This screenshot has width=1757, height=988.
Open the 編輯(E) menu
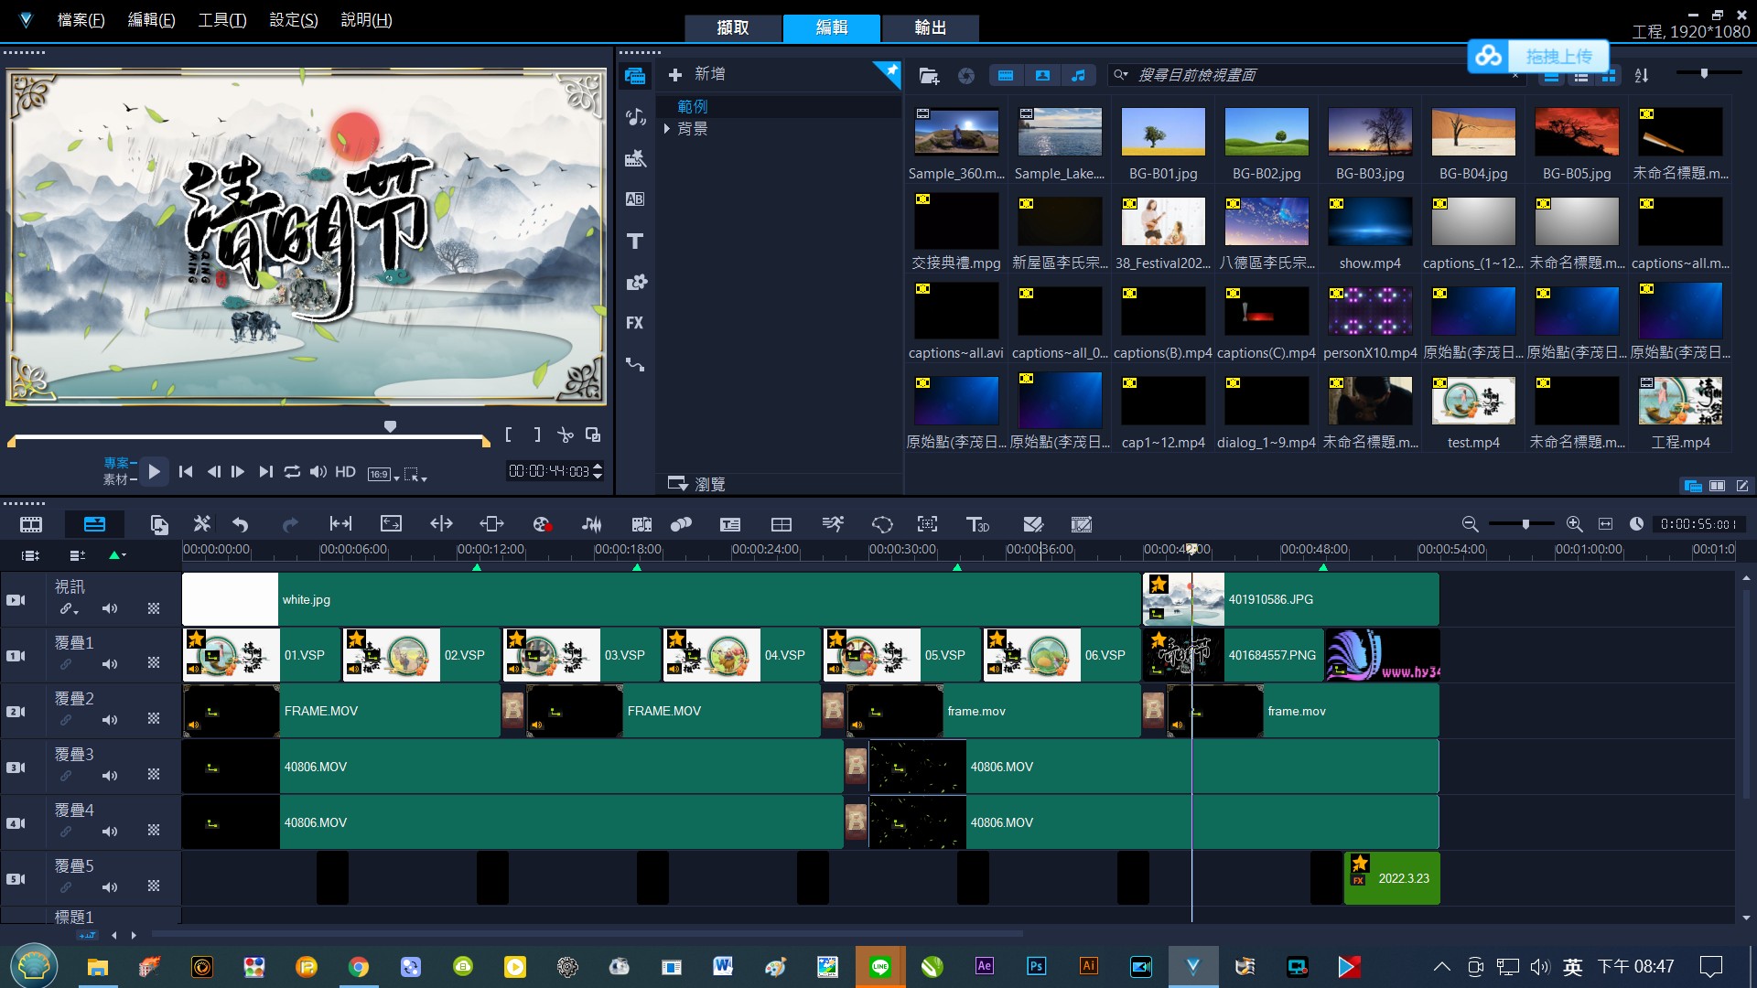pos(152,20)
